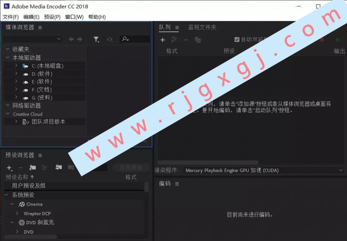
Task: Open the 编码 panel menu icon
Action: (177, 184)
